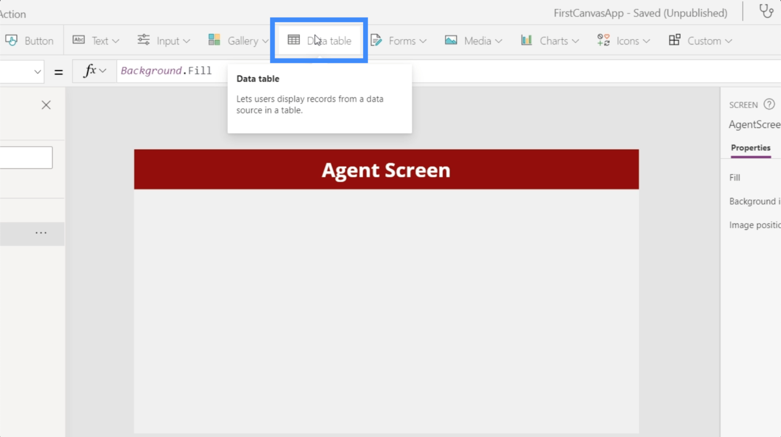Insert a Button control

(x=30, y=41)
